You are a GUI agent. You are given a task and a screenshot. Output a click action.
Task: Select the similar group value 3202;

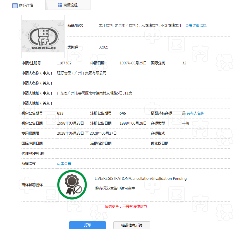pyautogui.click(x=103, y=47)
